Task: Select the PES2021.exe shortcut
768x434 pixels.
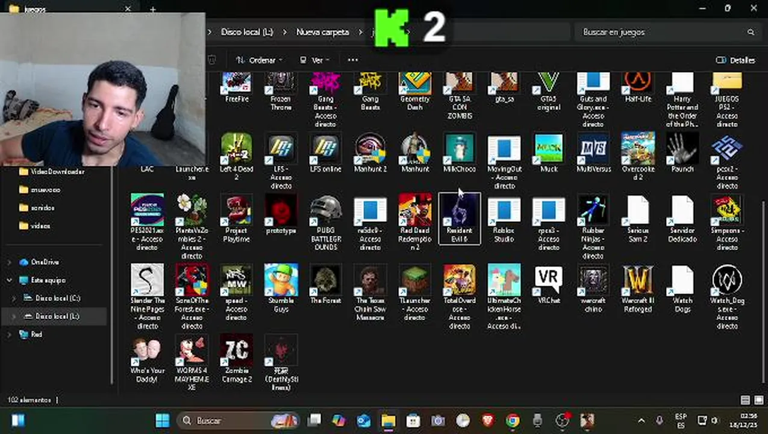Action: (147, 222)
